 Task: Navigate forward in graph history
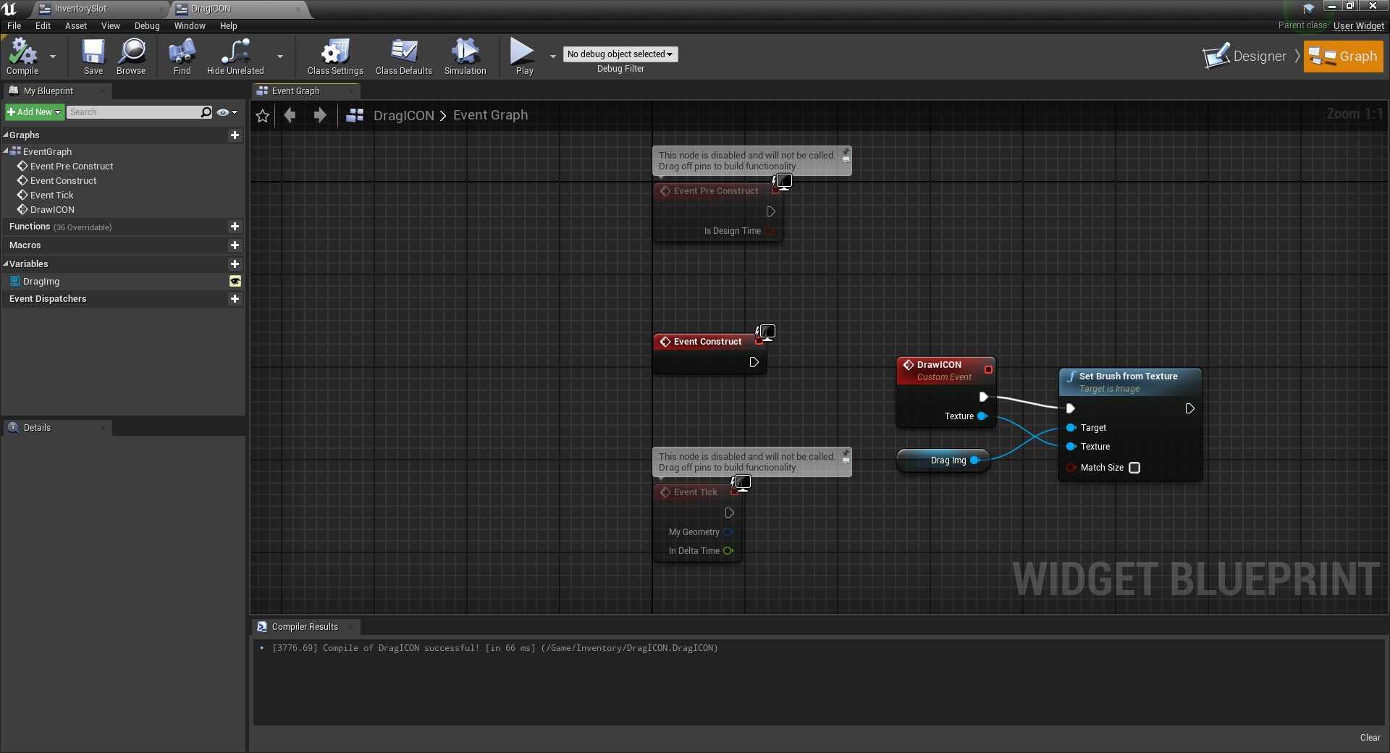(x=319, y=115)
